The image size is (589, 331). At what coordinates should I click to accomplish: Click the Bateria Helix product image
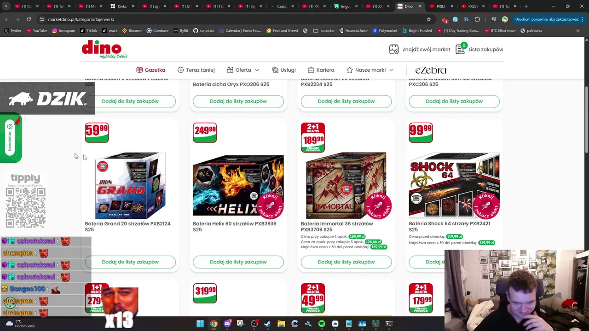pyautogui.click(x=238, y=186)
